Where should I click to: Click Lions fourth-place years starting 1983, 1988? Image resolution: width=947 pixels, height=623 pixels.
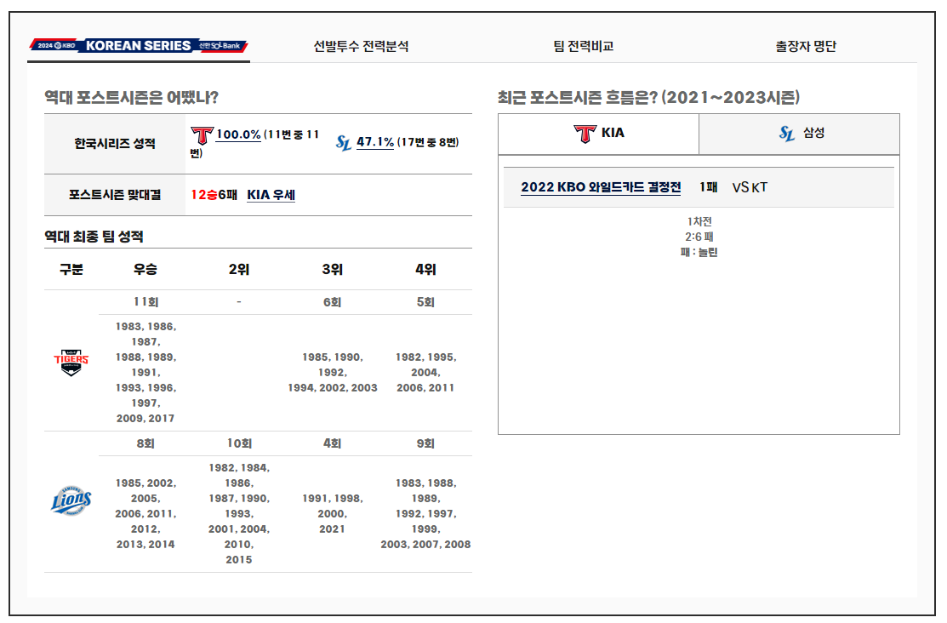point(425,513)
